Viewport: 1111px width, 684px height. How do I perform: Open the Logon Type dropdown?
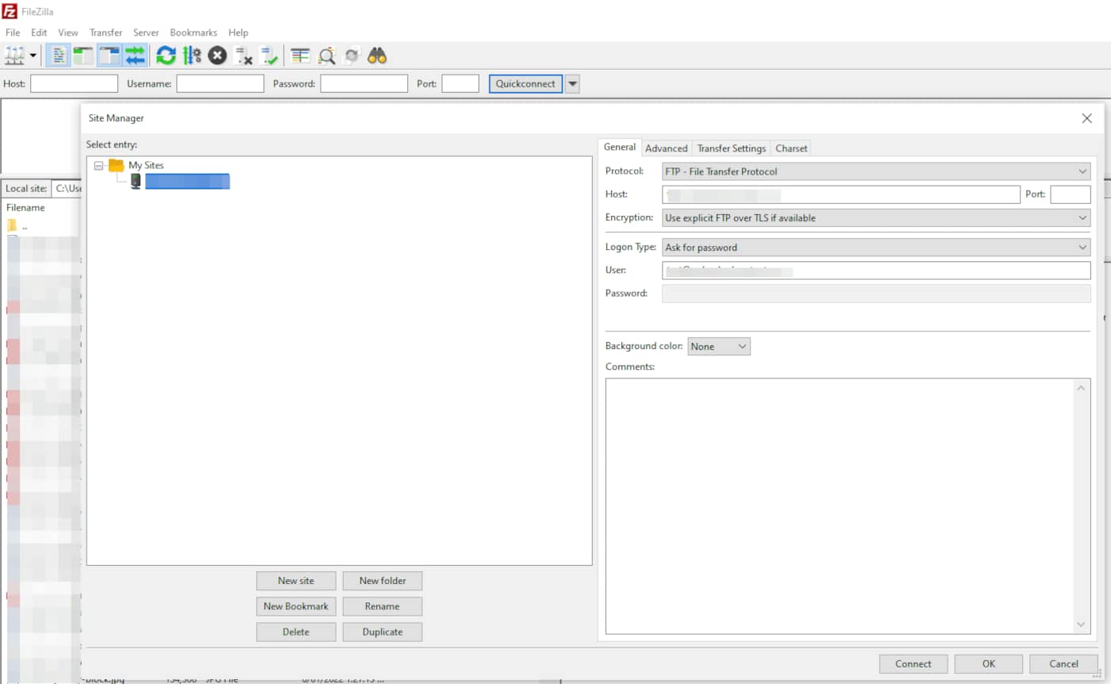[876, 248]
